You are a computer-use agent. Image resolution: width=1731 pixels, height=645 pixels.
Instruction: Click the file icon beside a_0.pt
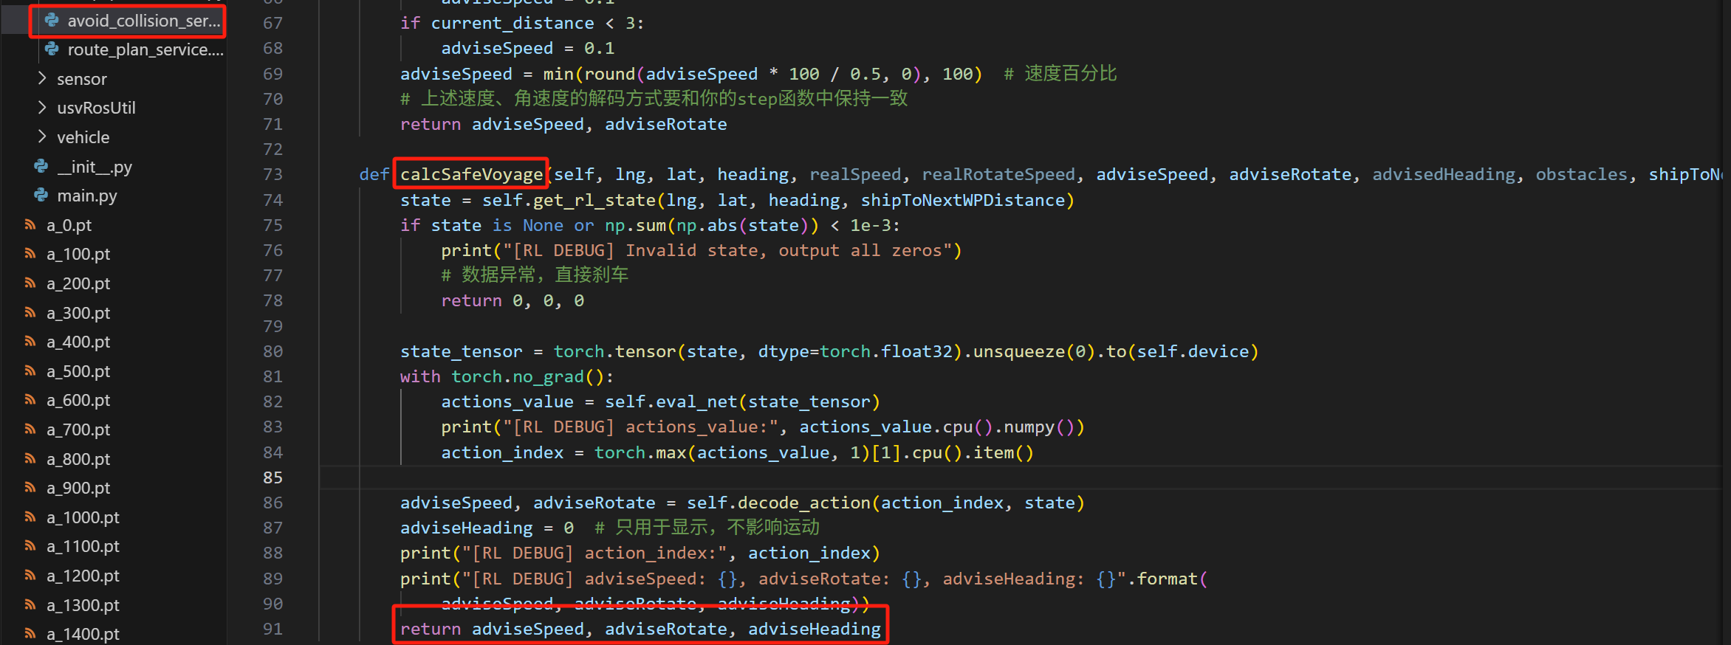click(30, 225)
